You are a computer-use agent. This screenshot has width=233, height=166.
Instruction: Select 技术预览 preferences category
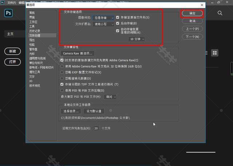click(x=35, y=86)
